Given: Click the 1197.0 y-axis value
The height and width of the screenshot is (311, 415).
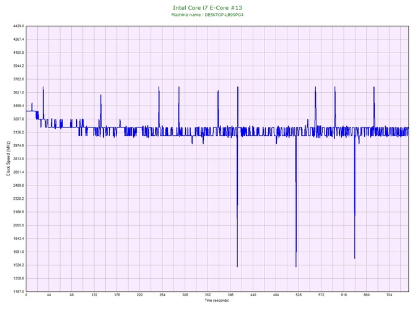Looking at the screenshot, I should [x=19, y=292].
